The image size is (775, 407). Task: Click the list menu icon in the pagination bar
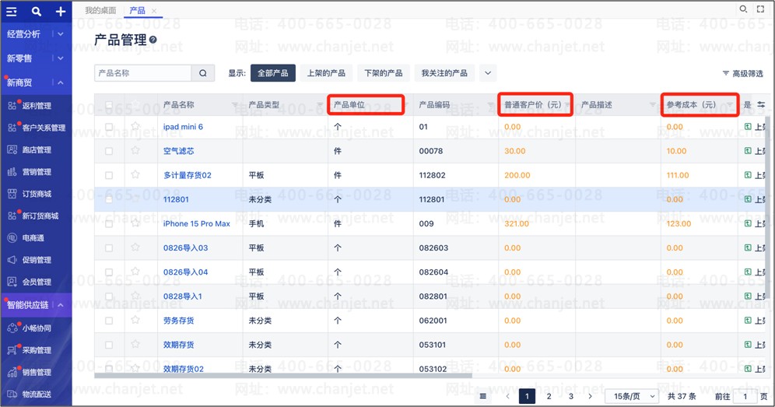(483, 396)
